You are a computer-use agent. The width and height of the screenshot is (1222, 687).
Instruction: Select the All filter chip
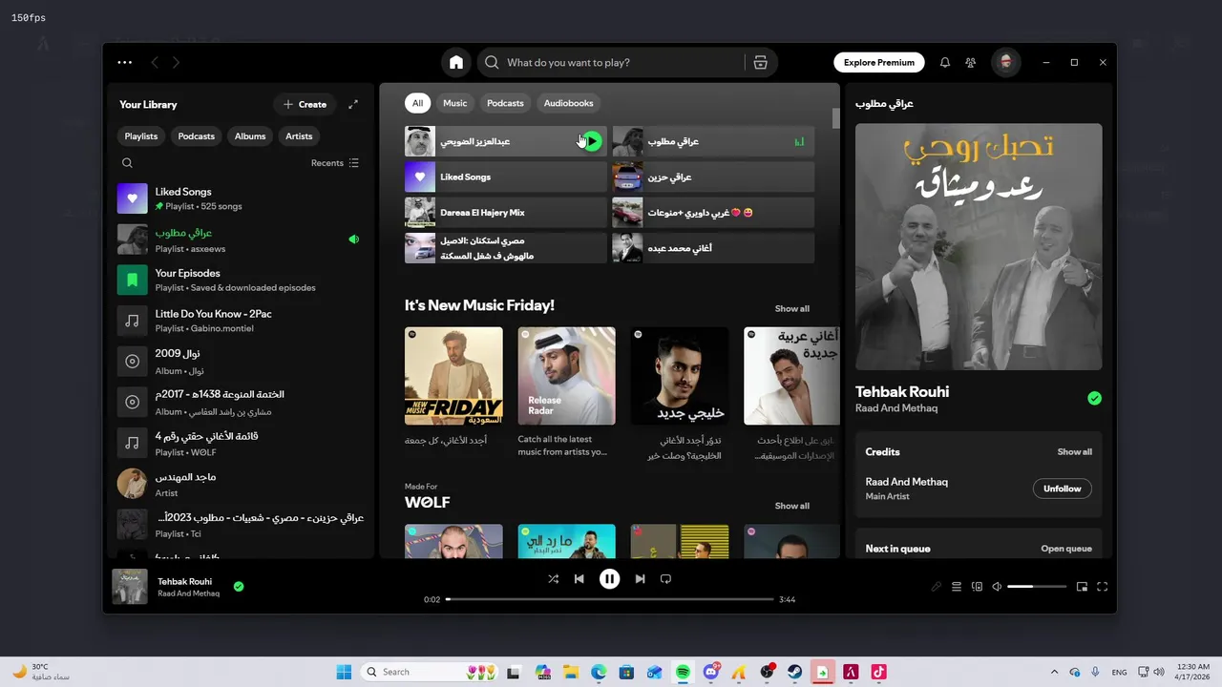417,103
